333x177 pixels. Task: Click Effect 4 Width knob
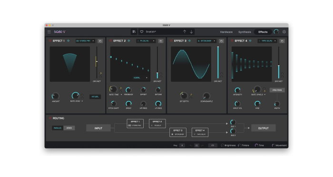tap(277, 104)
